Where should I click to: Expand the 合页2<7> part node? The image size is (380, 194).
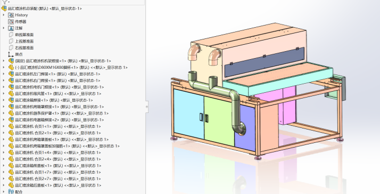coord(4,179)
